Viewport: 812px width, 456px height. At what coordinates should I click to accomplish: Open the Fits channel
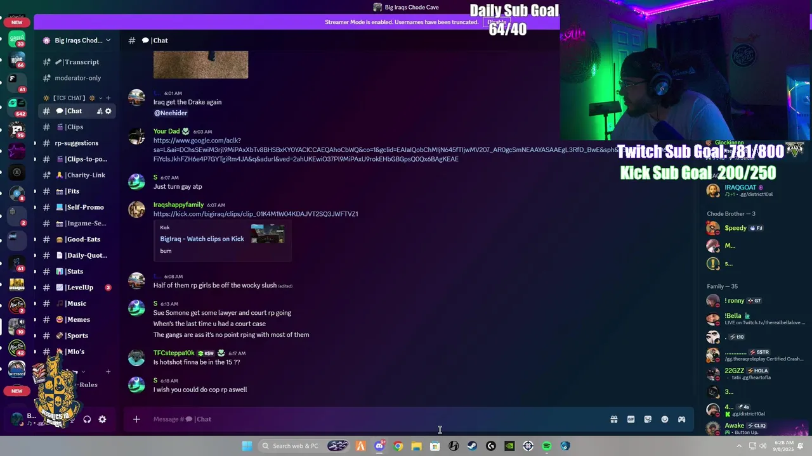click(77, 191)
